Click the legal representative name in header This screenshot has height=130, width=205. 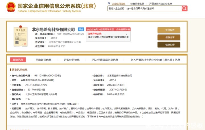(54, 38)
